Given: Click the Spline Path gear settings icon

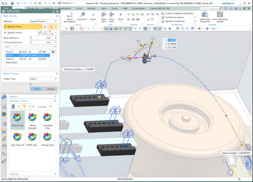Looking at the screenshot, I should point(4,11).
